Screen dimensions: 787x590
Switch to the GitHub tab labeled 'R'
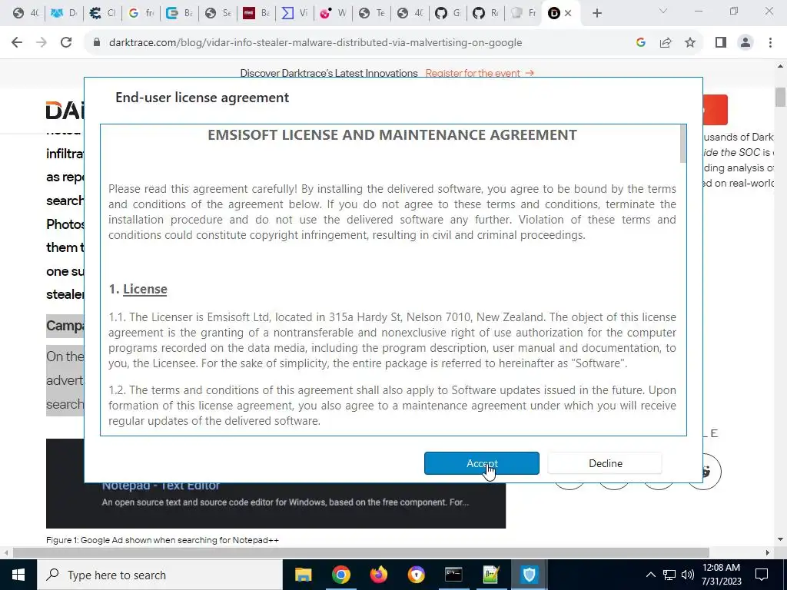click(x=486, y=13)
